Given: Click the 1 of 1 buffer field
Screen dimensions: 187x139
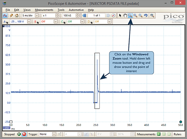Looking at the screenshot, I should click(97, 15).
